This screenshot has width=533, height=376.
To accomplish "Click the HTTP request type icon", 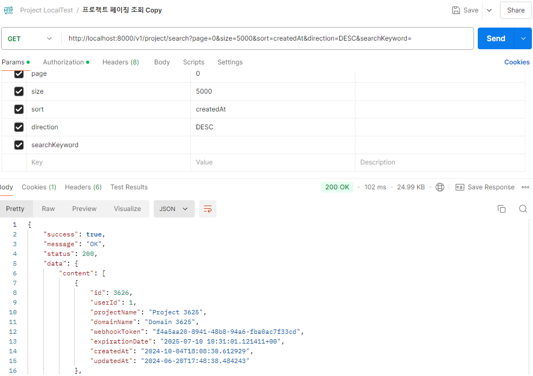I will [9, 10].
